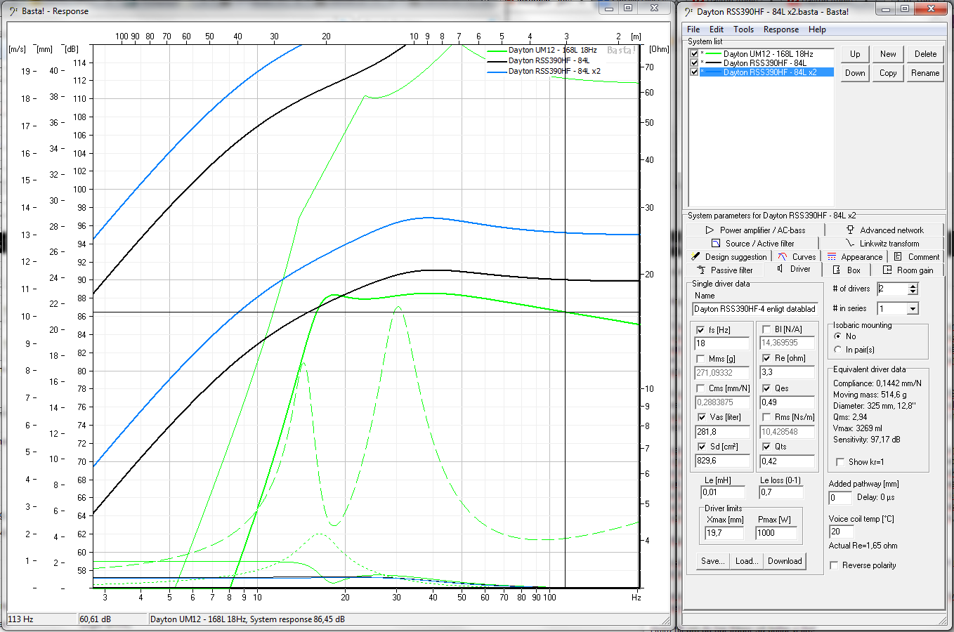Click the Download button

785,561
